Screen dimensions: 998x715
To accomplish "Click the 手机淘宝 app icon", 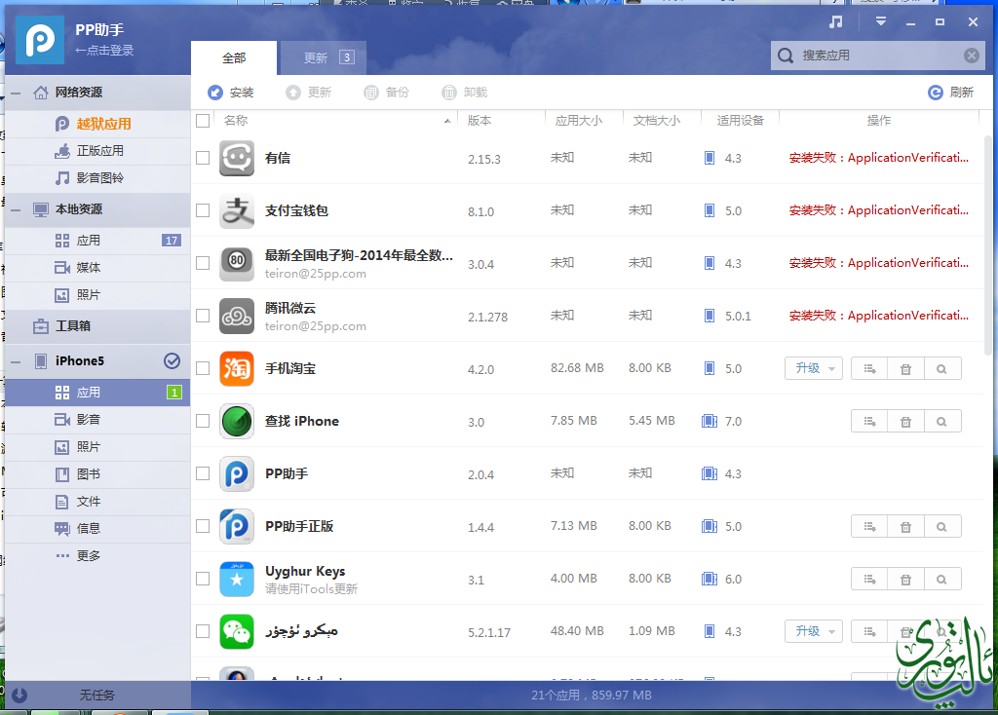I will pos(237,368).
